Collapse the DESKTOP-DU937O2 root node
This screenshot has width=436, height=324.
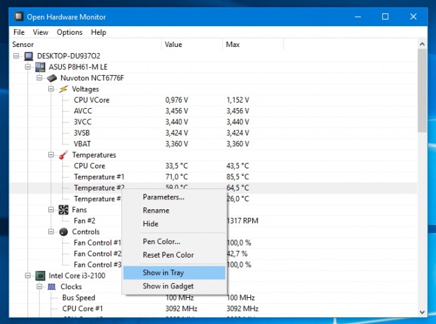coord(16,56)
